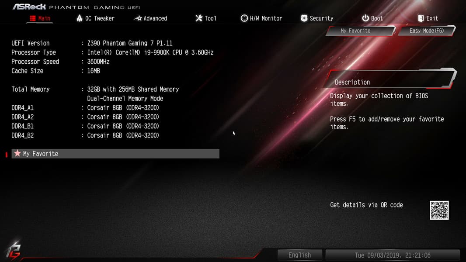The image size is (466, 262).
Task: Click the DDR4_B2 label
Action: tap(22, 135)
